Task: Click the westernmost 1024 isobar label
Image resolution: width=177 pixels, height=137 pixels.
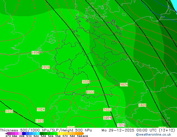Action: 41,109
